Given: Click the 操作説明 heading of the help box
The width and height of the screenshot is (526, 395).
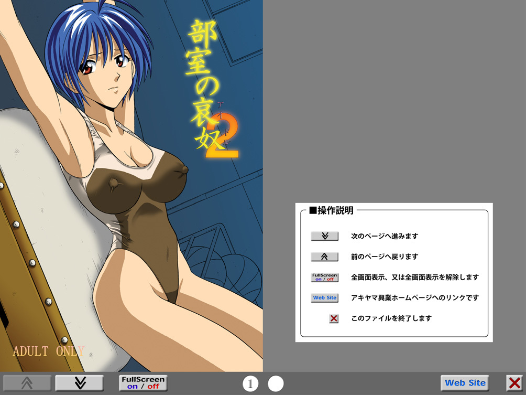Looking at the screenshot, I should click(x=332, y=211).
